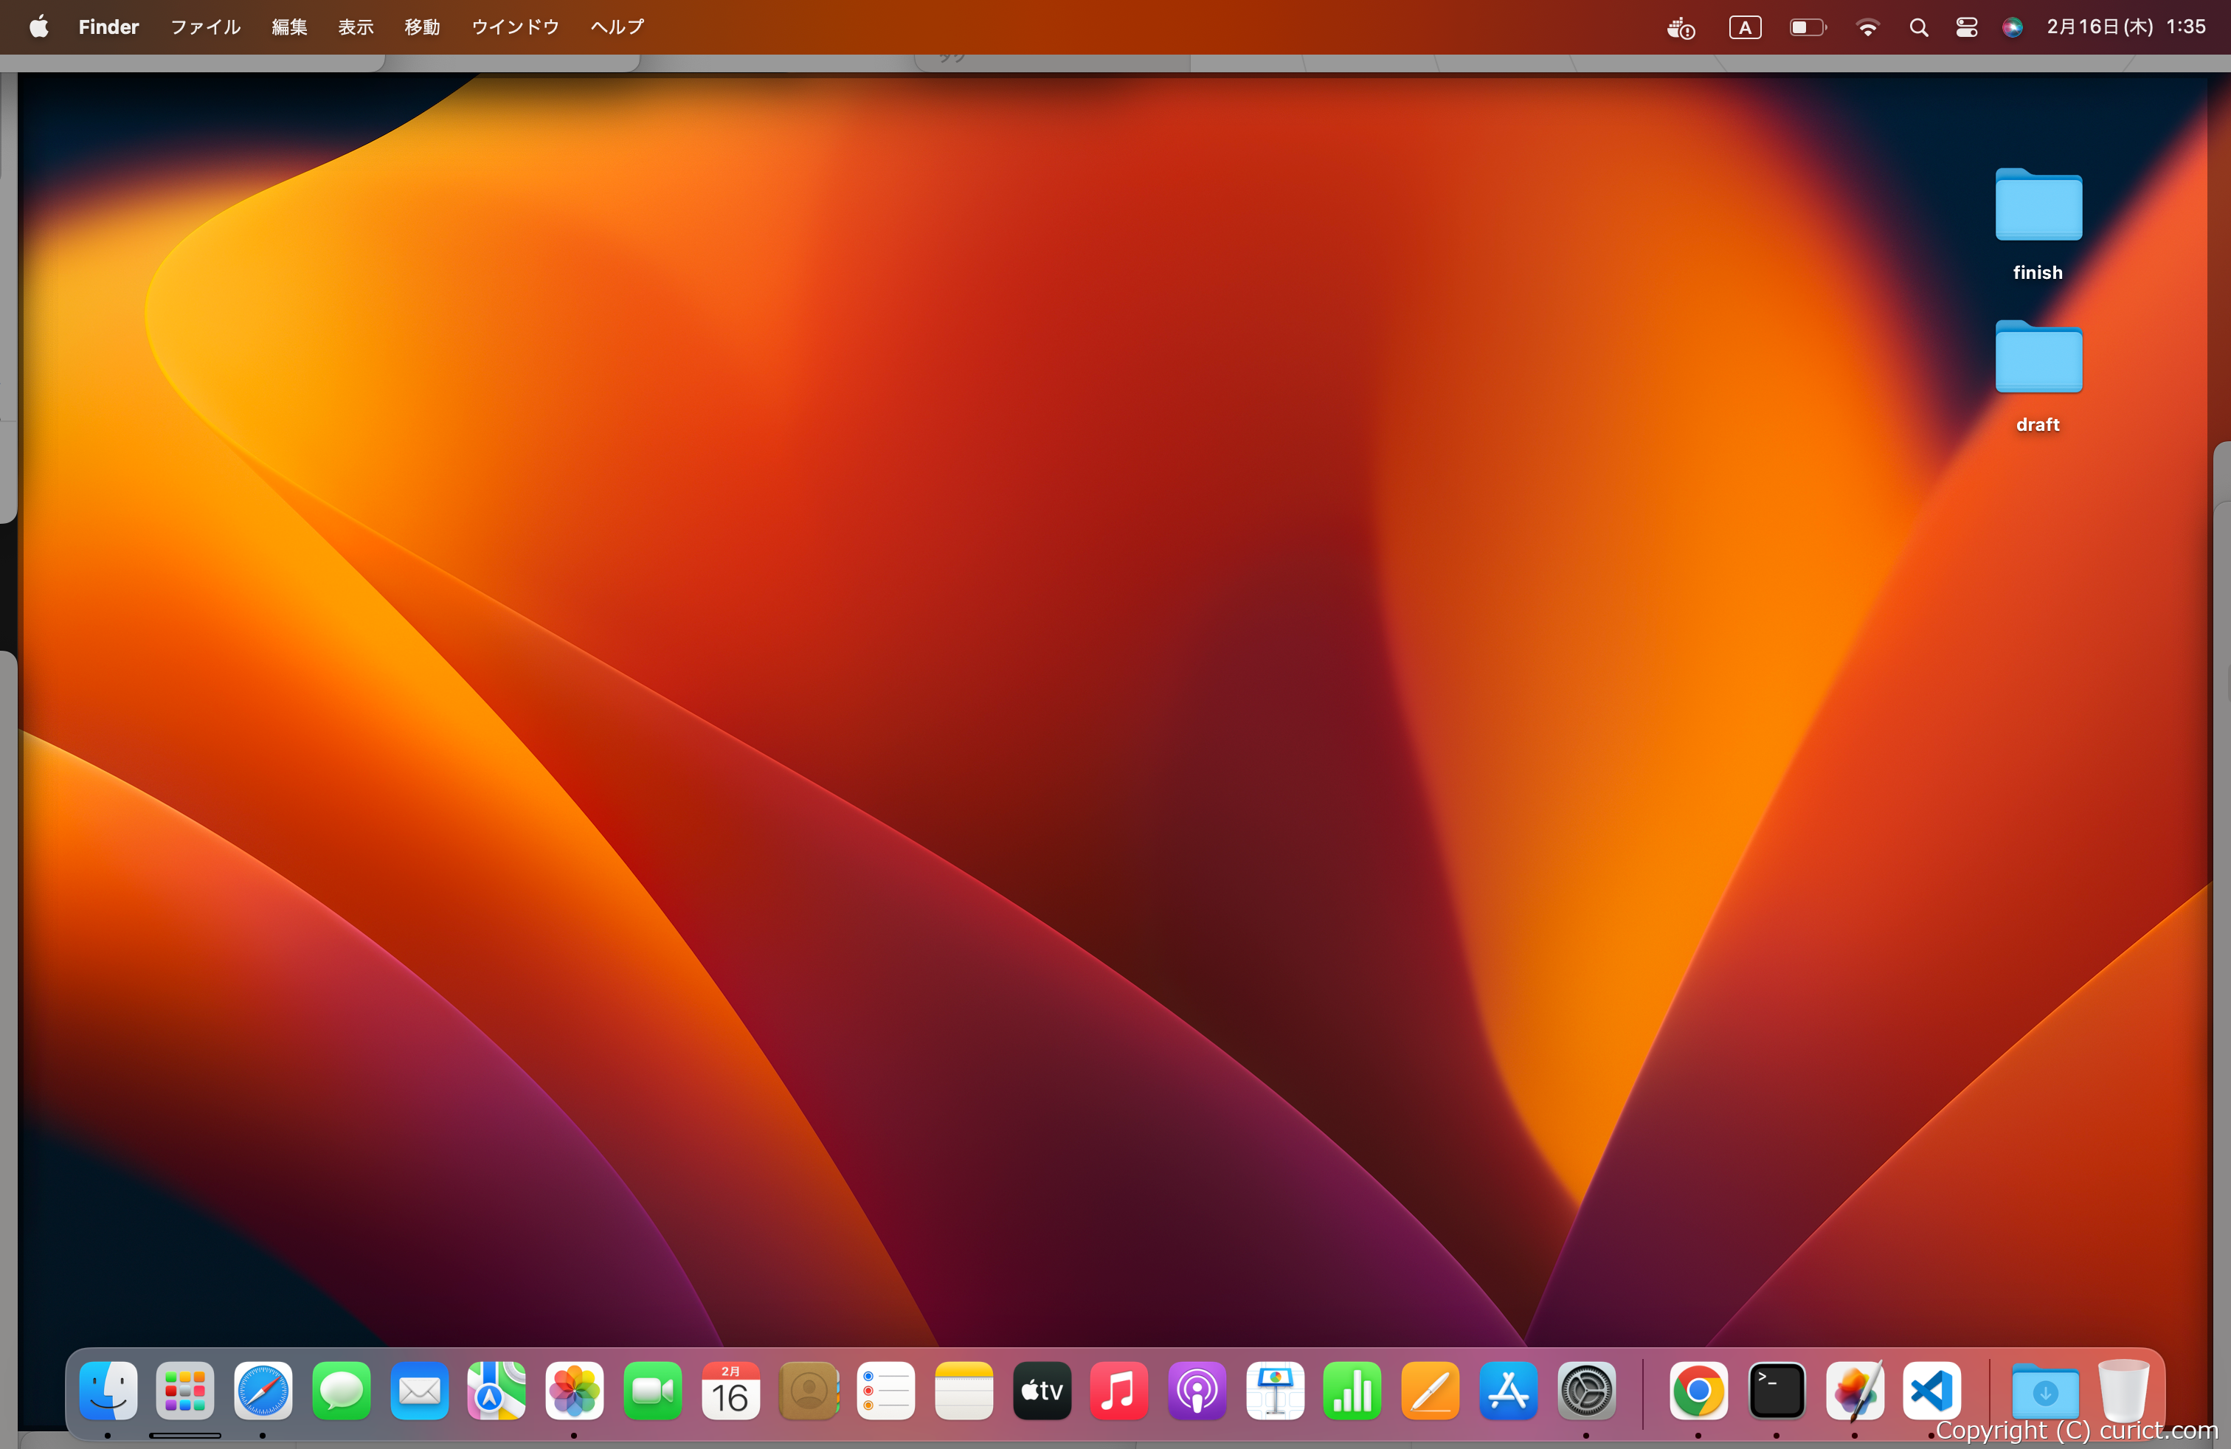Open Terminal from the Dock

(1777, 1391)
